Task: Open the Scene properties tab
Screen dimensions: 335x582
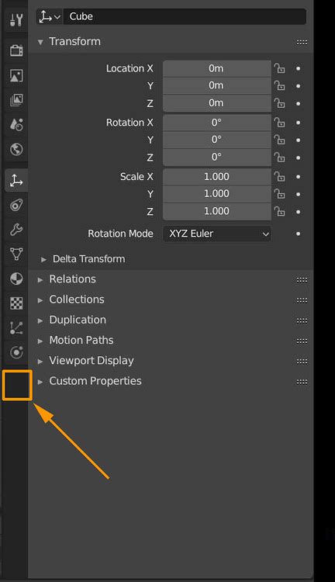Action: [x=16, y=125]
